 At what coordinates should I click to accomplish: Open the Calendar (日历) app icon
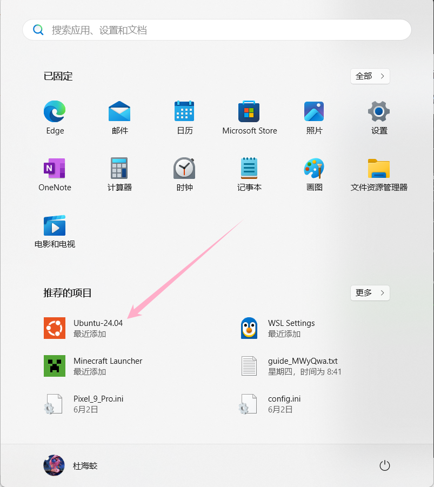coord(184,111)
